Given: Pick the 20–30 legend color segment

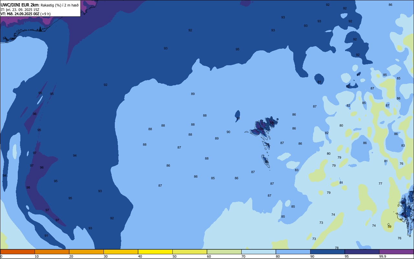Looking at the screenshot, I should click(86, 252).
